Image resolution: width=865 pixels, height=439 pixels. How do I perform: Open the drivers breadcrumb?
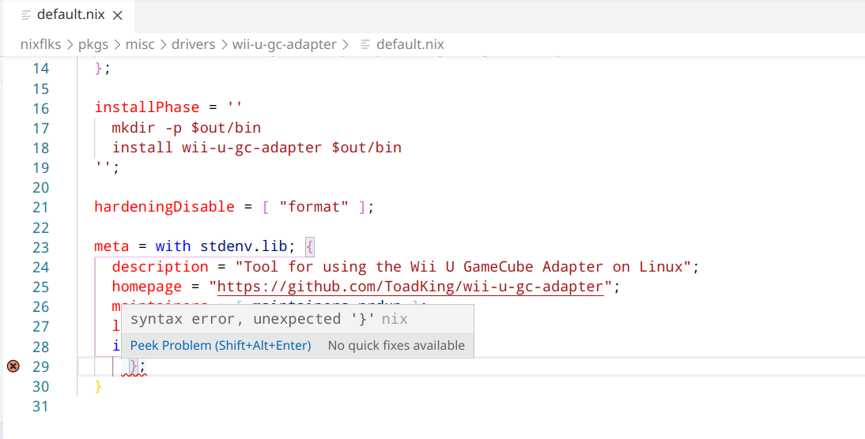pyautogui.click(x=193, y=45)
